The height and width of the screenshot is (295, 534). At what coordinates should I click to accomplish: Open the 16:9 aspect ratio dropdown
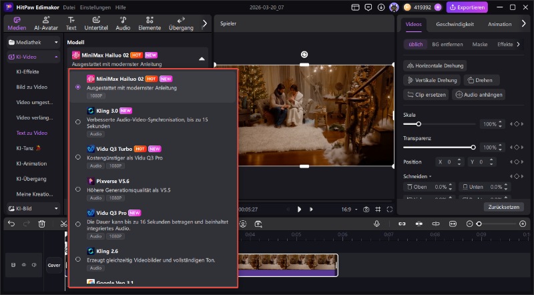coord(350,209)
